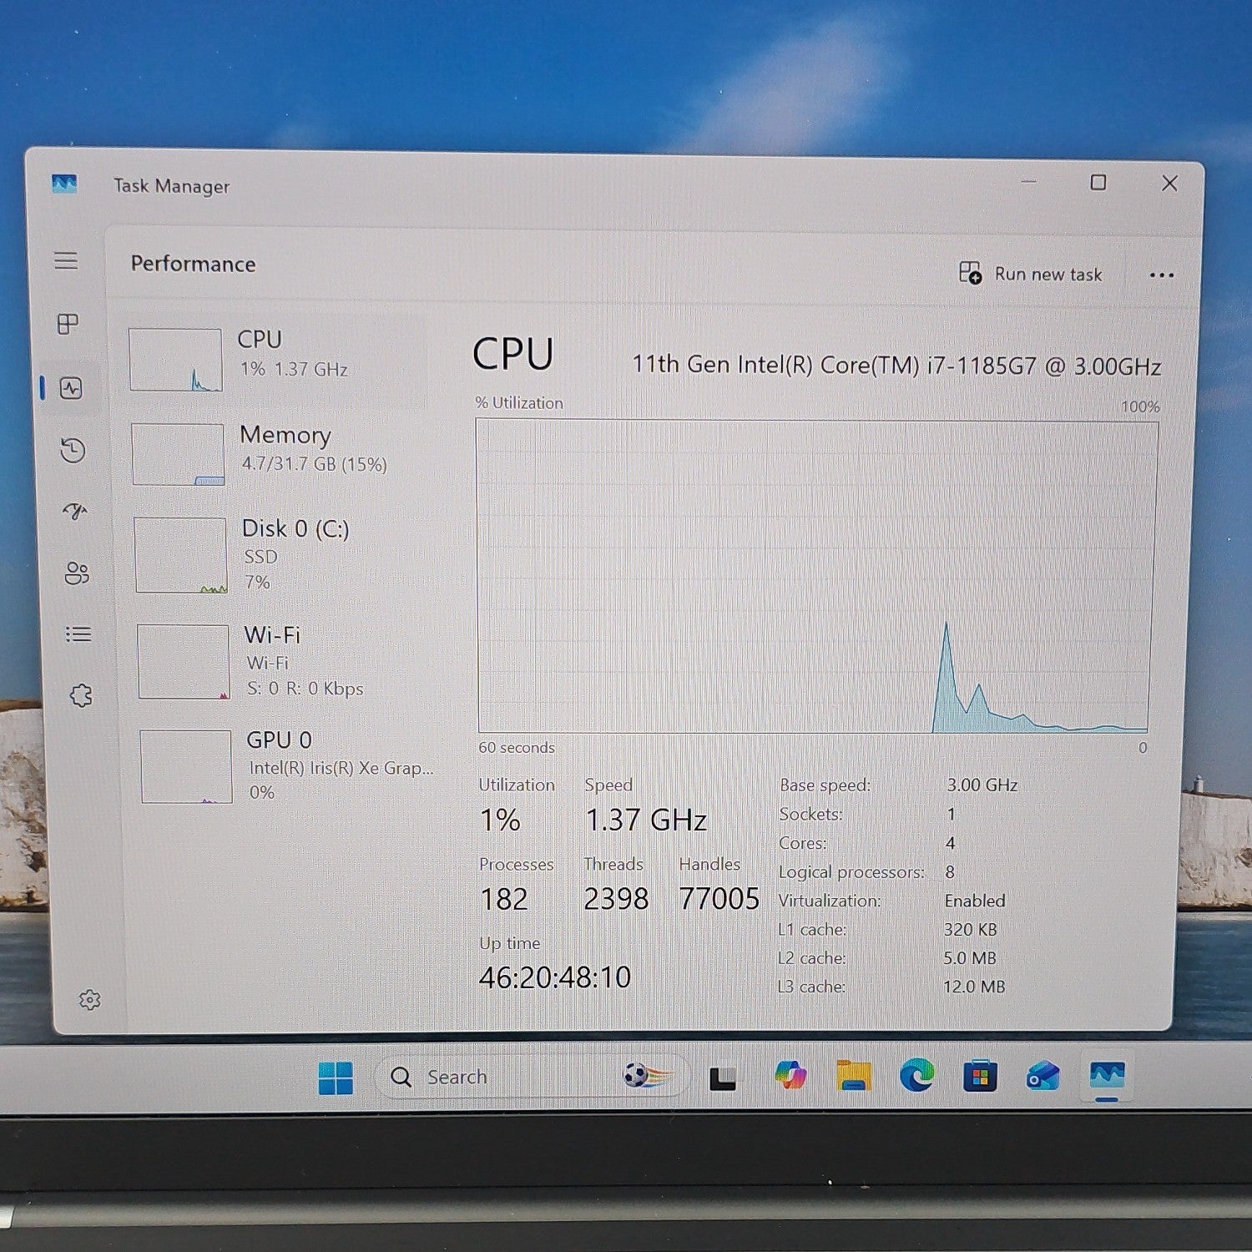Click the Logical processors label
This screenshot has height=1252, width=1252.
(851, 872)
